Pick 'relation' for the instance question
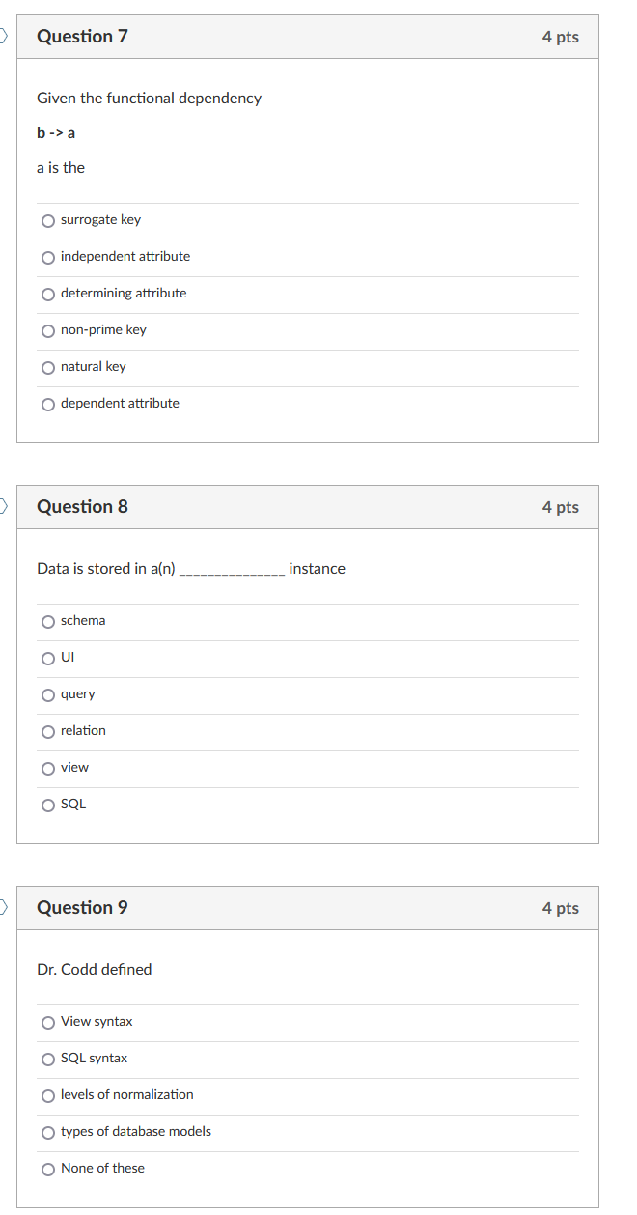This screenshot has height=1215, width=637. coord(48,731)
